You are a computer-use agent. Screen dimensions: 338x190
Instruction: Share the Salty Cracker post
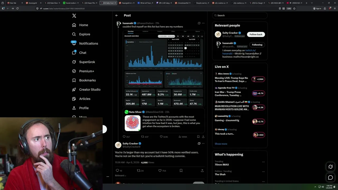(202, 171)
